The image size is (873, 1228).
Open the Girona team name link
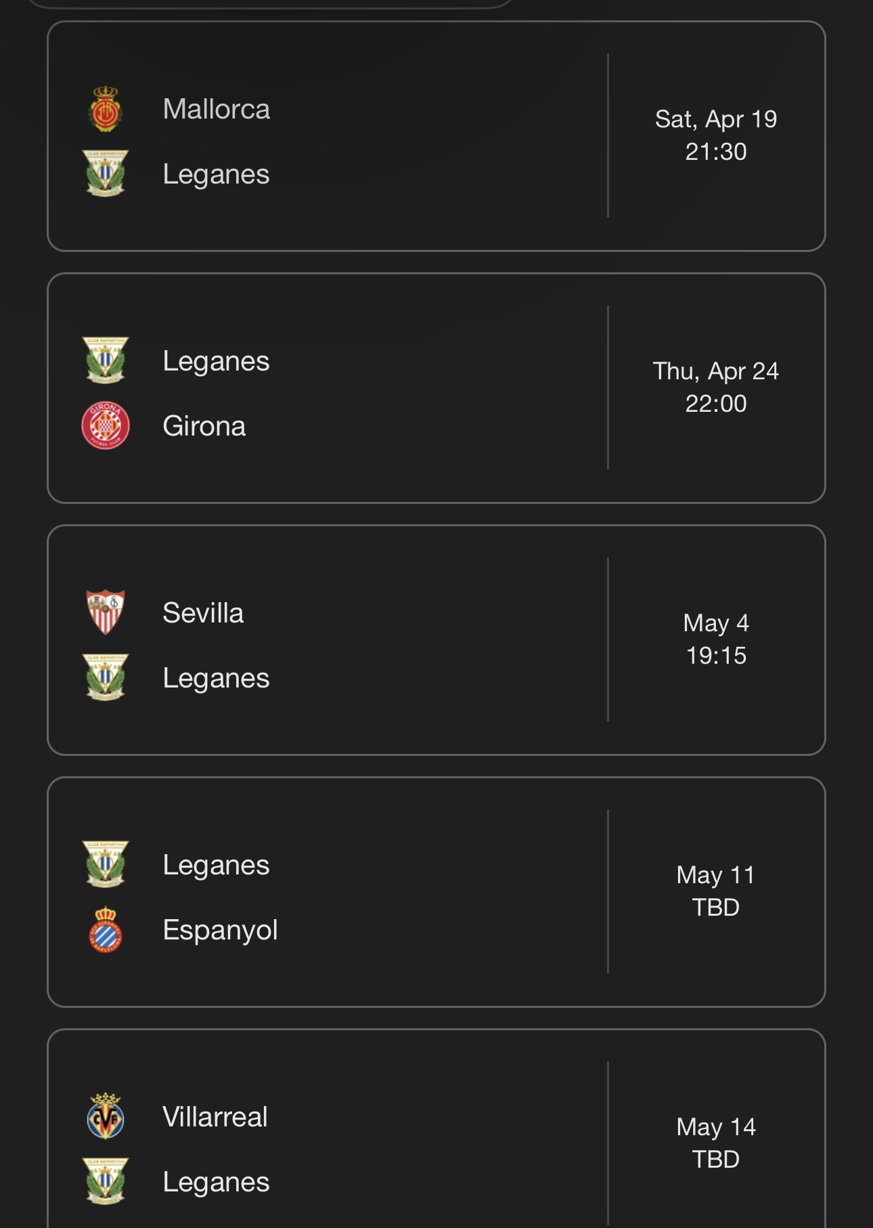coord(204,426)
